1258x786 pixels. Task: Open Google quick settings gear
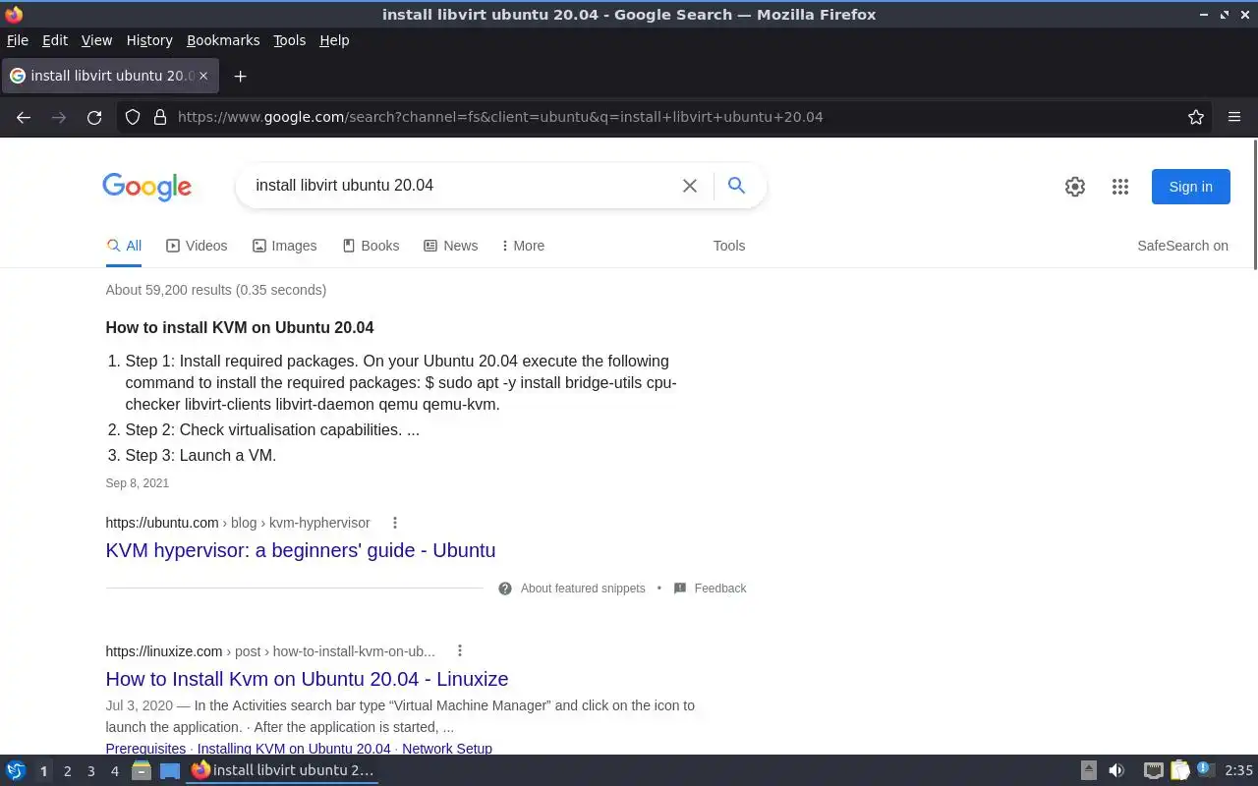pyautogui.click(x=1075, y=187)
